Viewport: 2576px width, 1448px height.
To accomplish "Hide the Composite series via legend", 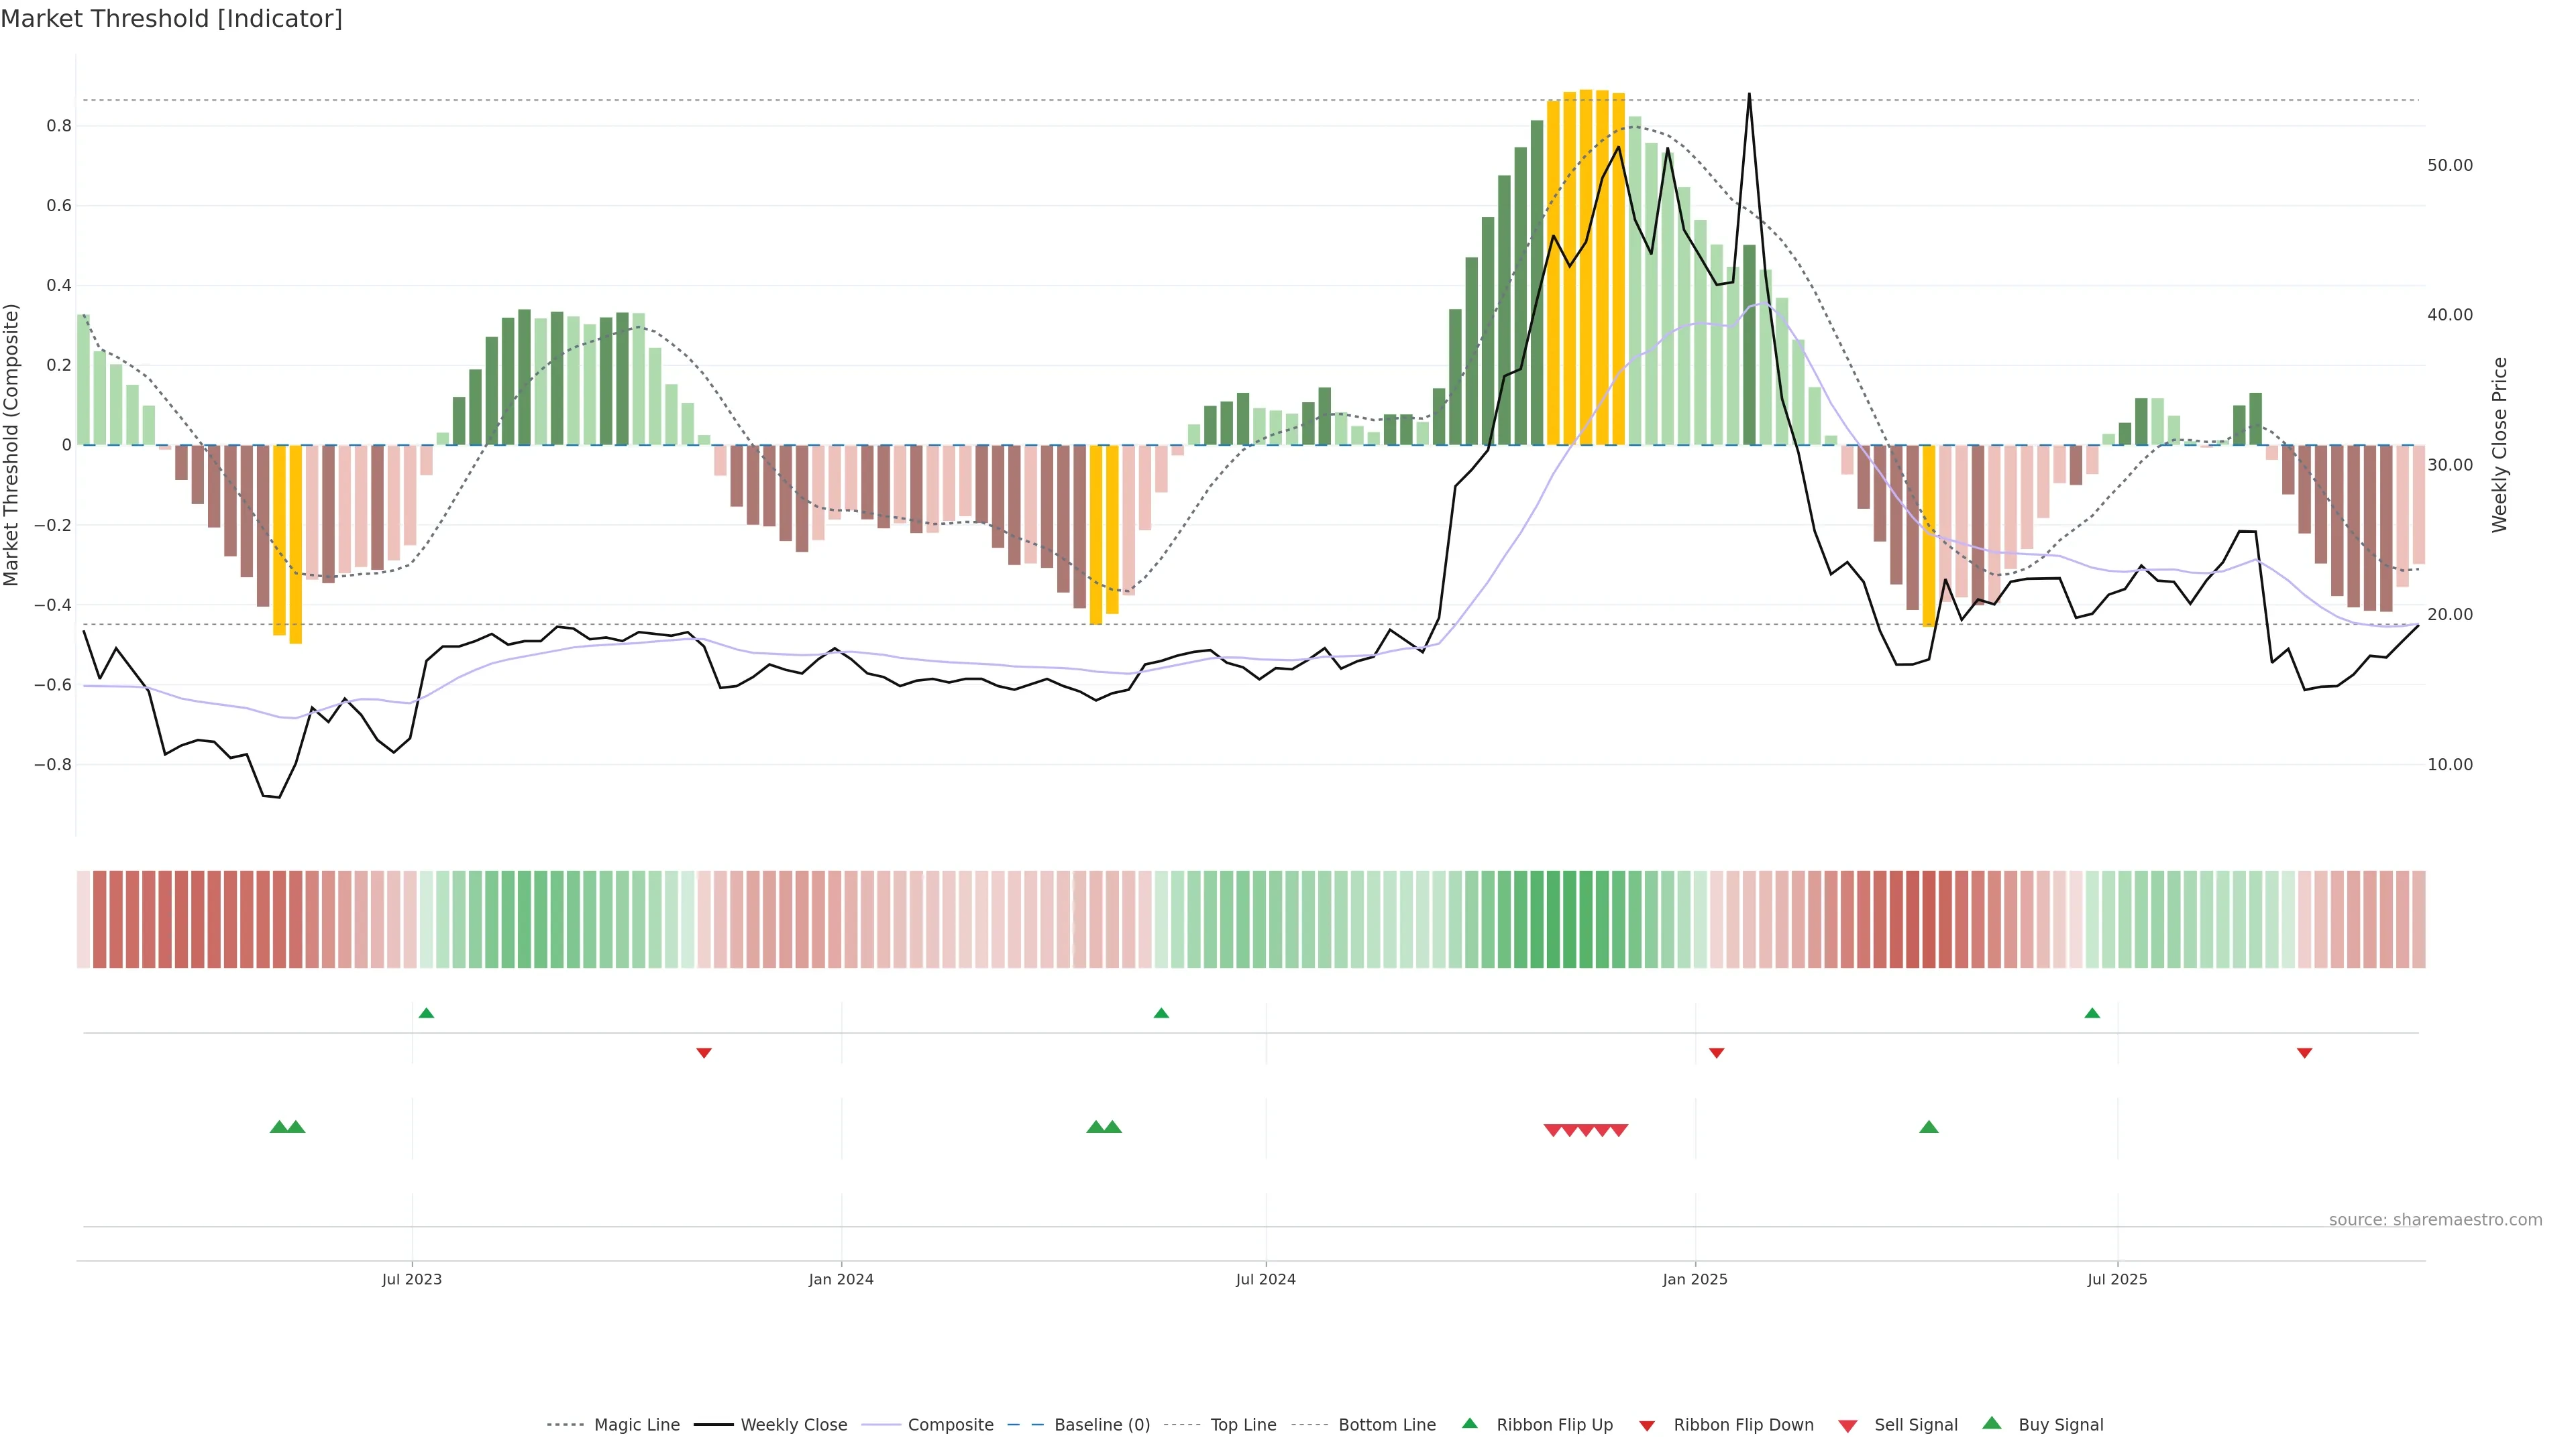I will click(950, 1425).
